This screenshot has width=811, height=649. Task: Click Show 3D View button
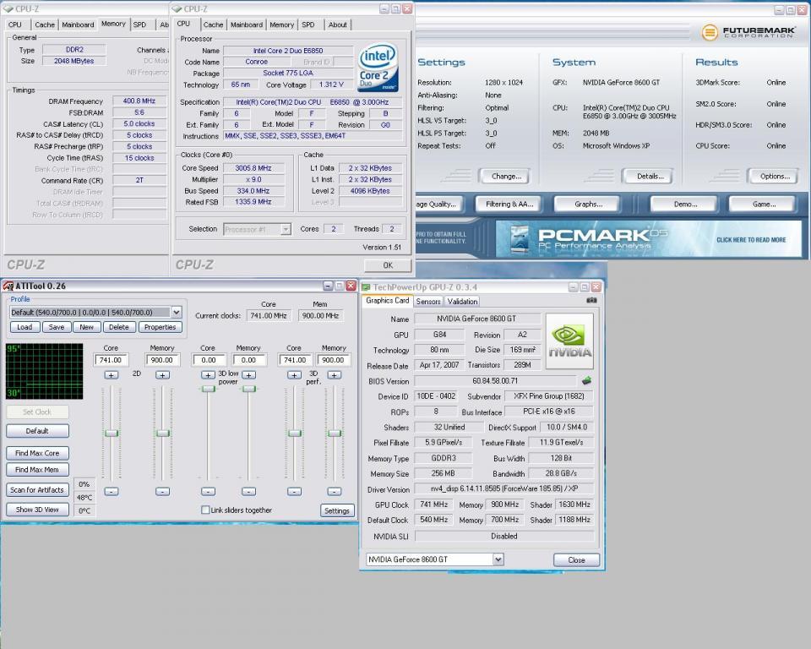(x=37, y=510)
